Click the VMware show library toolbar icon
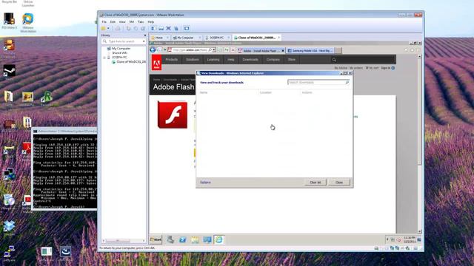The height and width of the screenshot is (266, 474). 153,28
